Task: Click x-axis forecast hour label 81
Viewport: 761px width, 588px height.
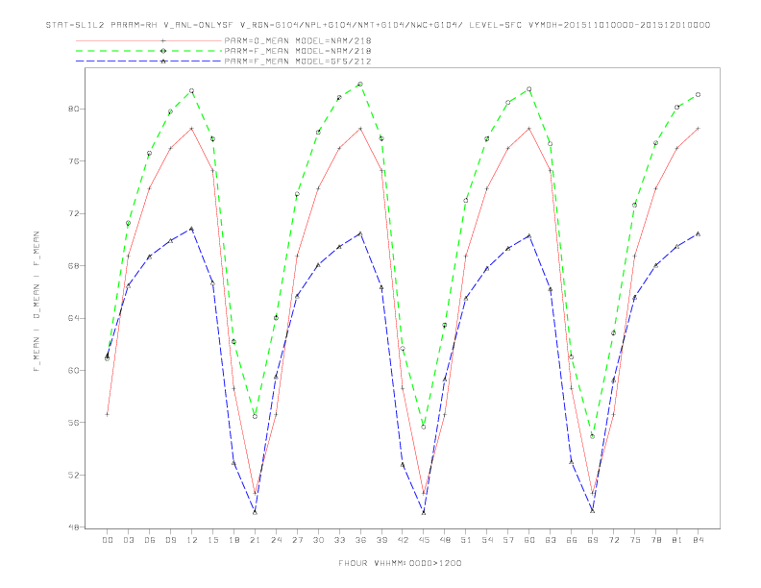Action: click(x=677, y=540)
